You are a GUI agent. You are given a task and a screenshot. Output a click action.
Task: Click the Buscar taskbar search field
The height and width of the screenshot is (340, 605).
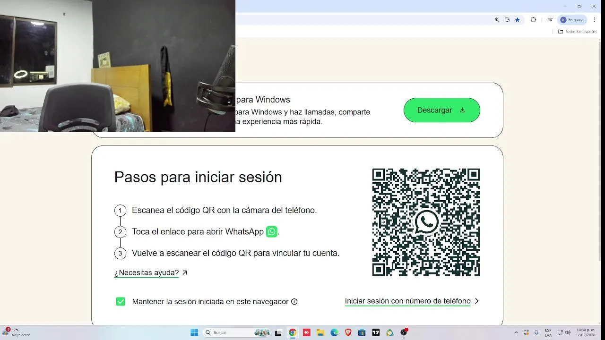tap(237, 332)
